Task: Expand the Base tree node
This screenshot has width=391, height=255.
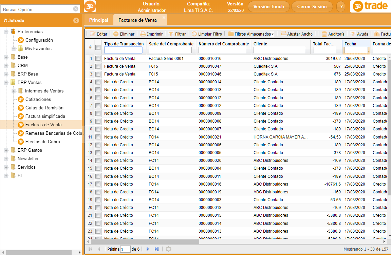Action: click(x=6, y=57)
